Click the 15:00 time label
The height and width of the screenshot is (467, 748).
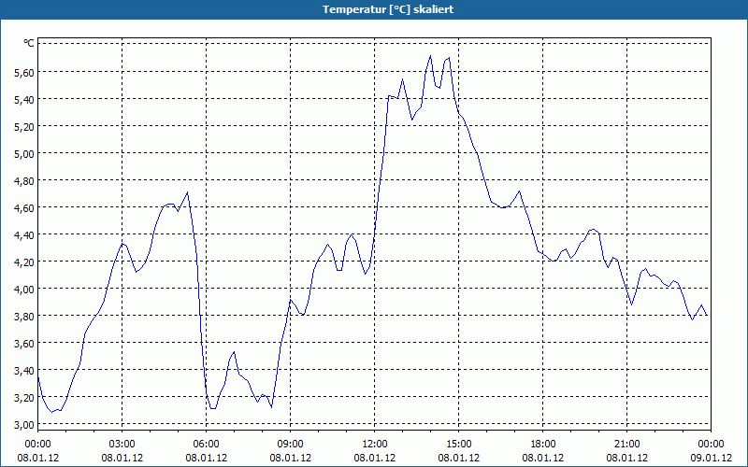[458, 445]
